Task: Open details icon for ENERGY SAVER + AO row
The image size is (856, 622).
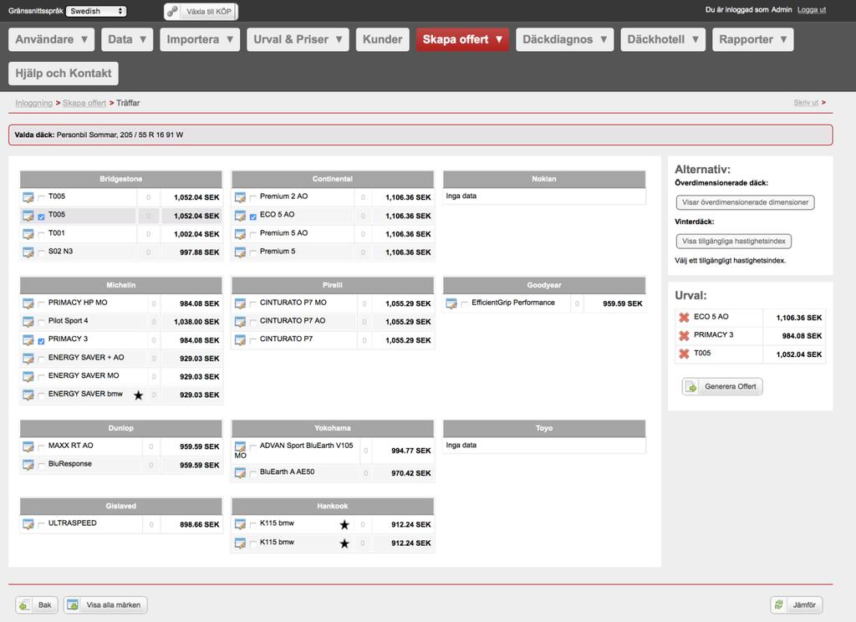Action: click(28, 359)
